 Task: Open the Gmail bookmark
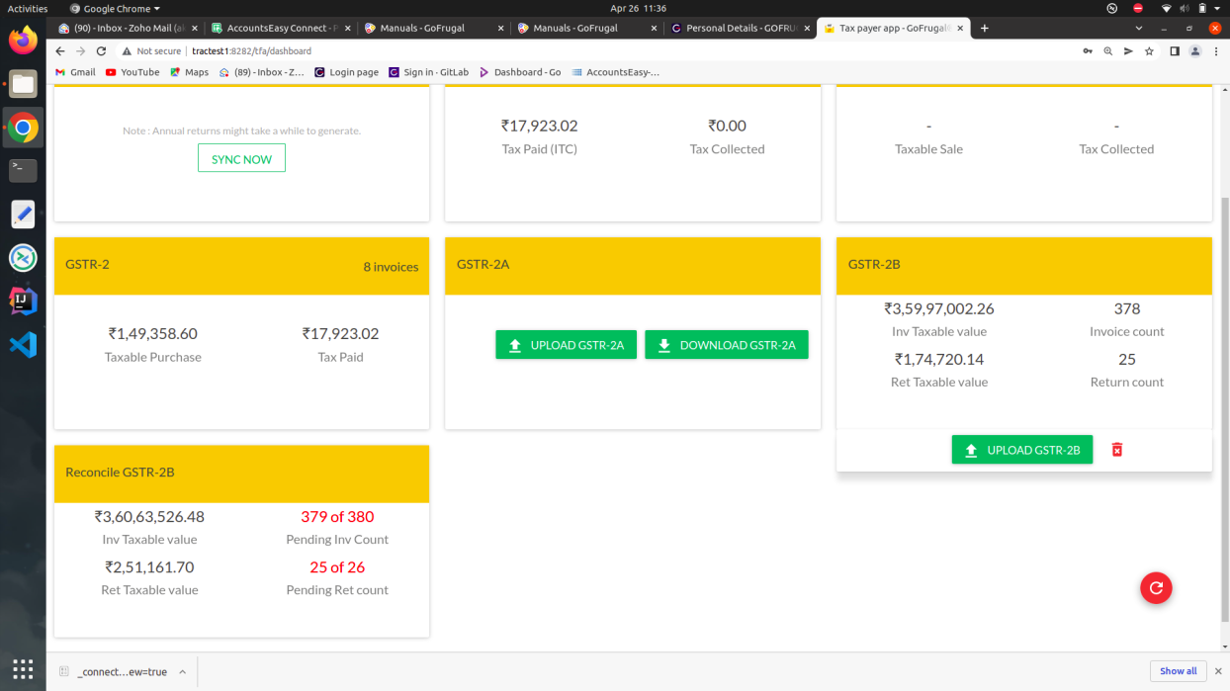tap(75, 72)
